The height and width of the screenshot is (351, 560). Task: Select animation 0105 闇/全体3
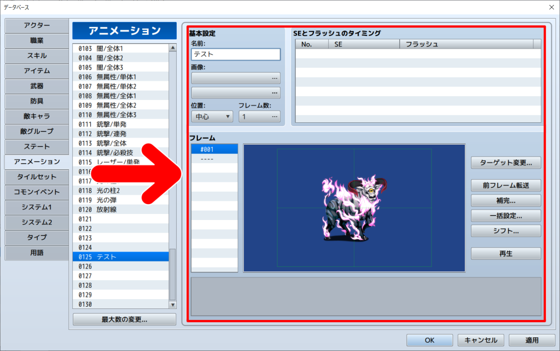point(121,67)
